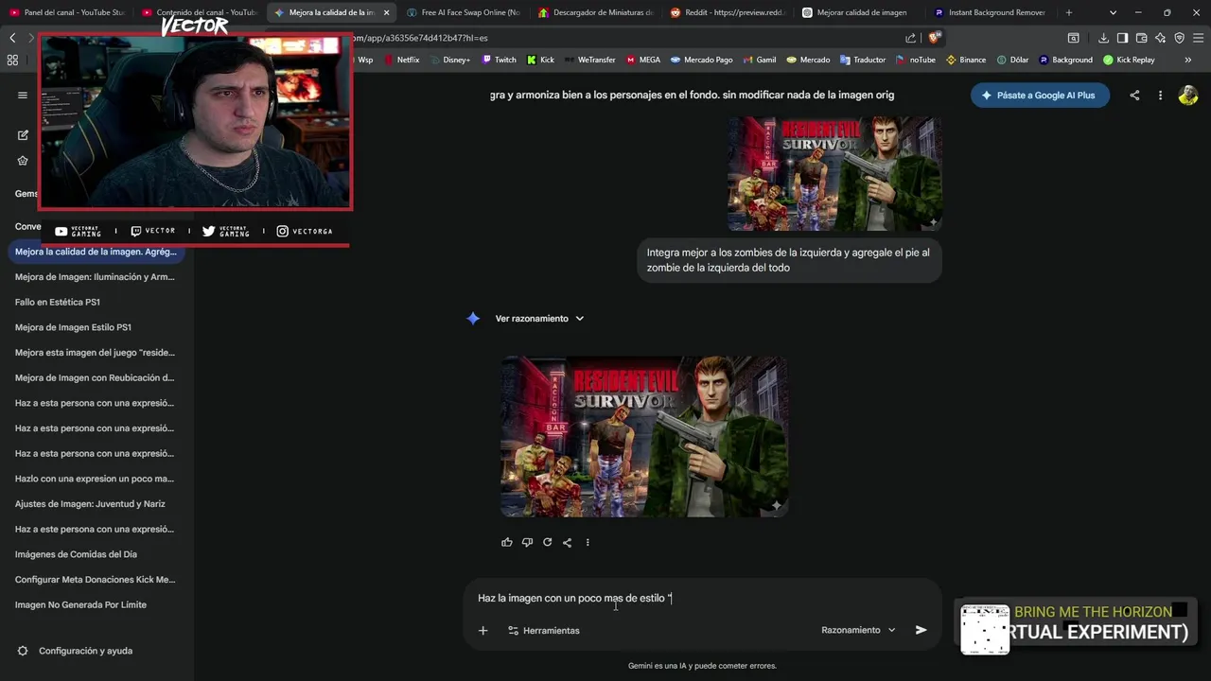Click the thumbs down icon under the response
The width and height of the screenshot is (1211, 681).
527,542
